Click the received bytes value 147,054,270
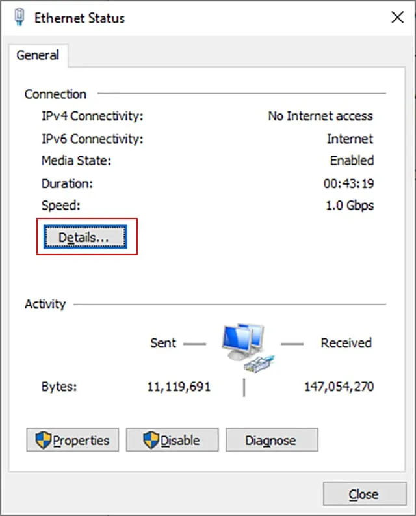The width and height of the screenshot is (416, 516). [339, 387]
